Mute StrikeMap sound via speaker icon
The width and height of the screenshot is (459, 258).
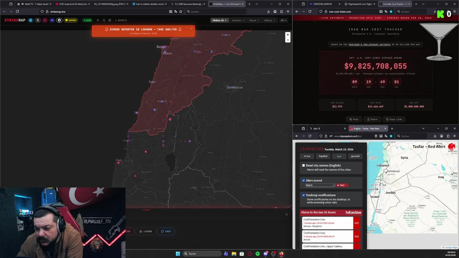98,20
